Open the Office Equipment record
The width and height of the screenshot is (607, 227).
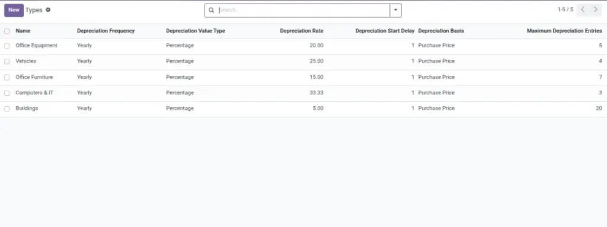[x=36, y=46]
